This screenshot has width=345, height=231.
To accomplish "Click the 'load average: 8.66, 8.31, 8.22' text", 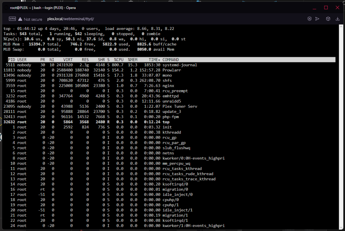I will (139, 29).
